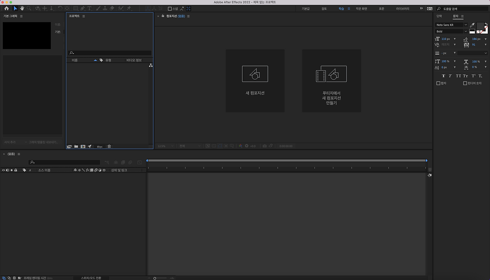Open the 기본 그래픽 panel menu
Viewport: 490px width, 280px height.
click(x=21, y=16)
